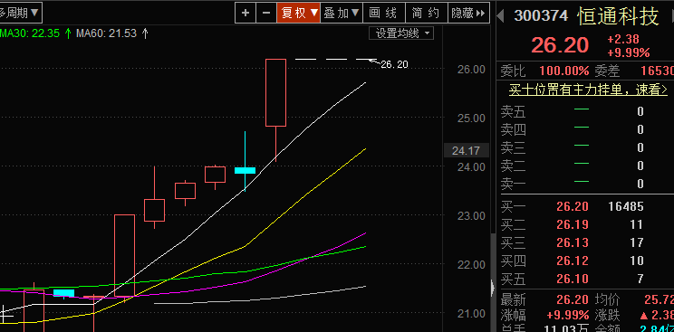This screenshot has width=674, height=332.
Task: Open the 复权 dropdown
Action: 299,13
